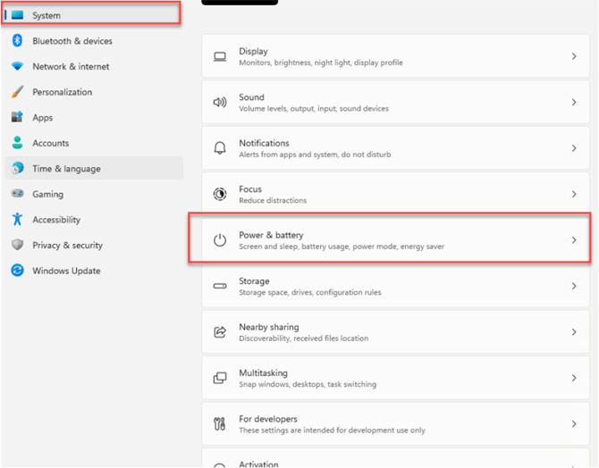599x468 pixels.
Task: Expand the Storage settings chevron
Action: (x=574, y=286)
